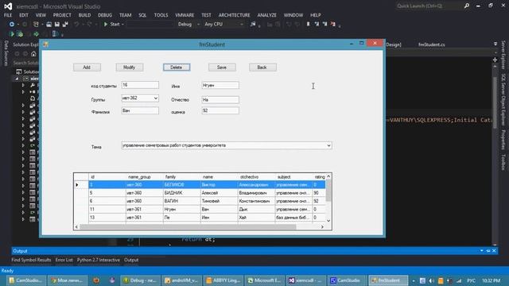Focus the Имя input field
509x286 pixels.
pyautogui.click(x=220, y=85)
